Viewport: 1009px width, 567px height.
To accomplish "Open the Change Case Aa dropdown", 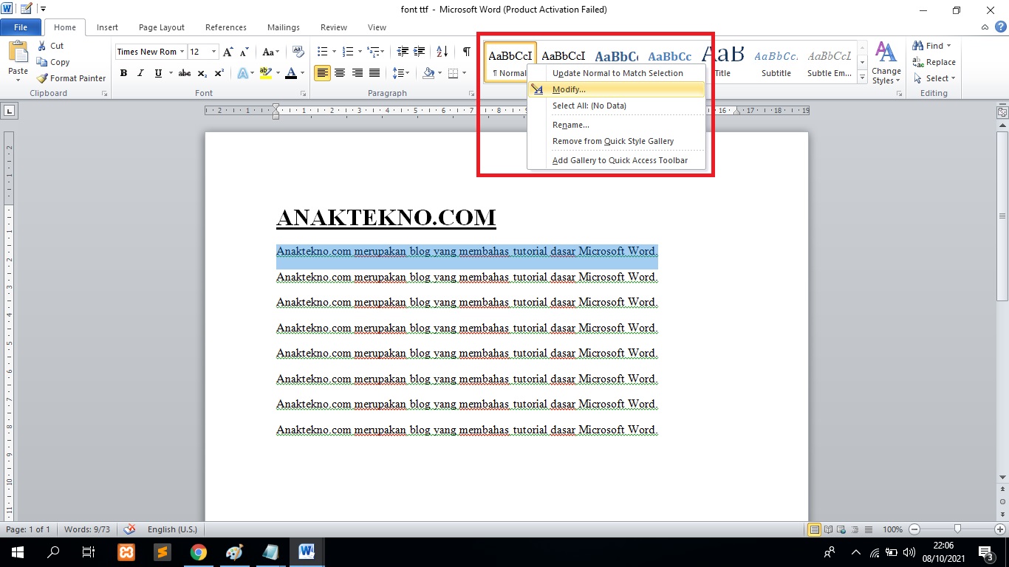I will (x=270, y=52).
